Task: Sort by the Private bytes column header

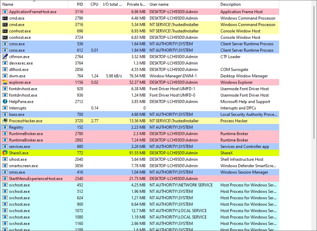Action: point(136,4)
